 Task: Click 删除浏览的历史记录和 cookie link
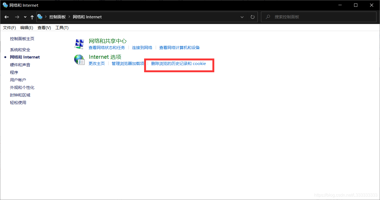coord(178,64)
